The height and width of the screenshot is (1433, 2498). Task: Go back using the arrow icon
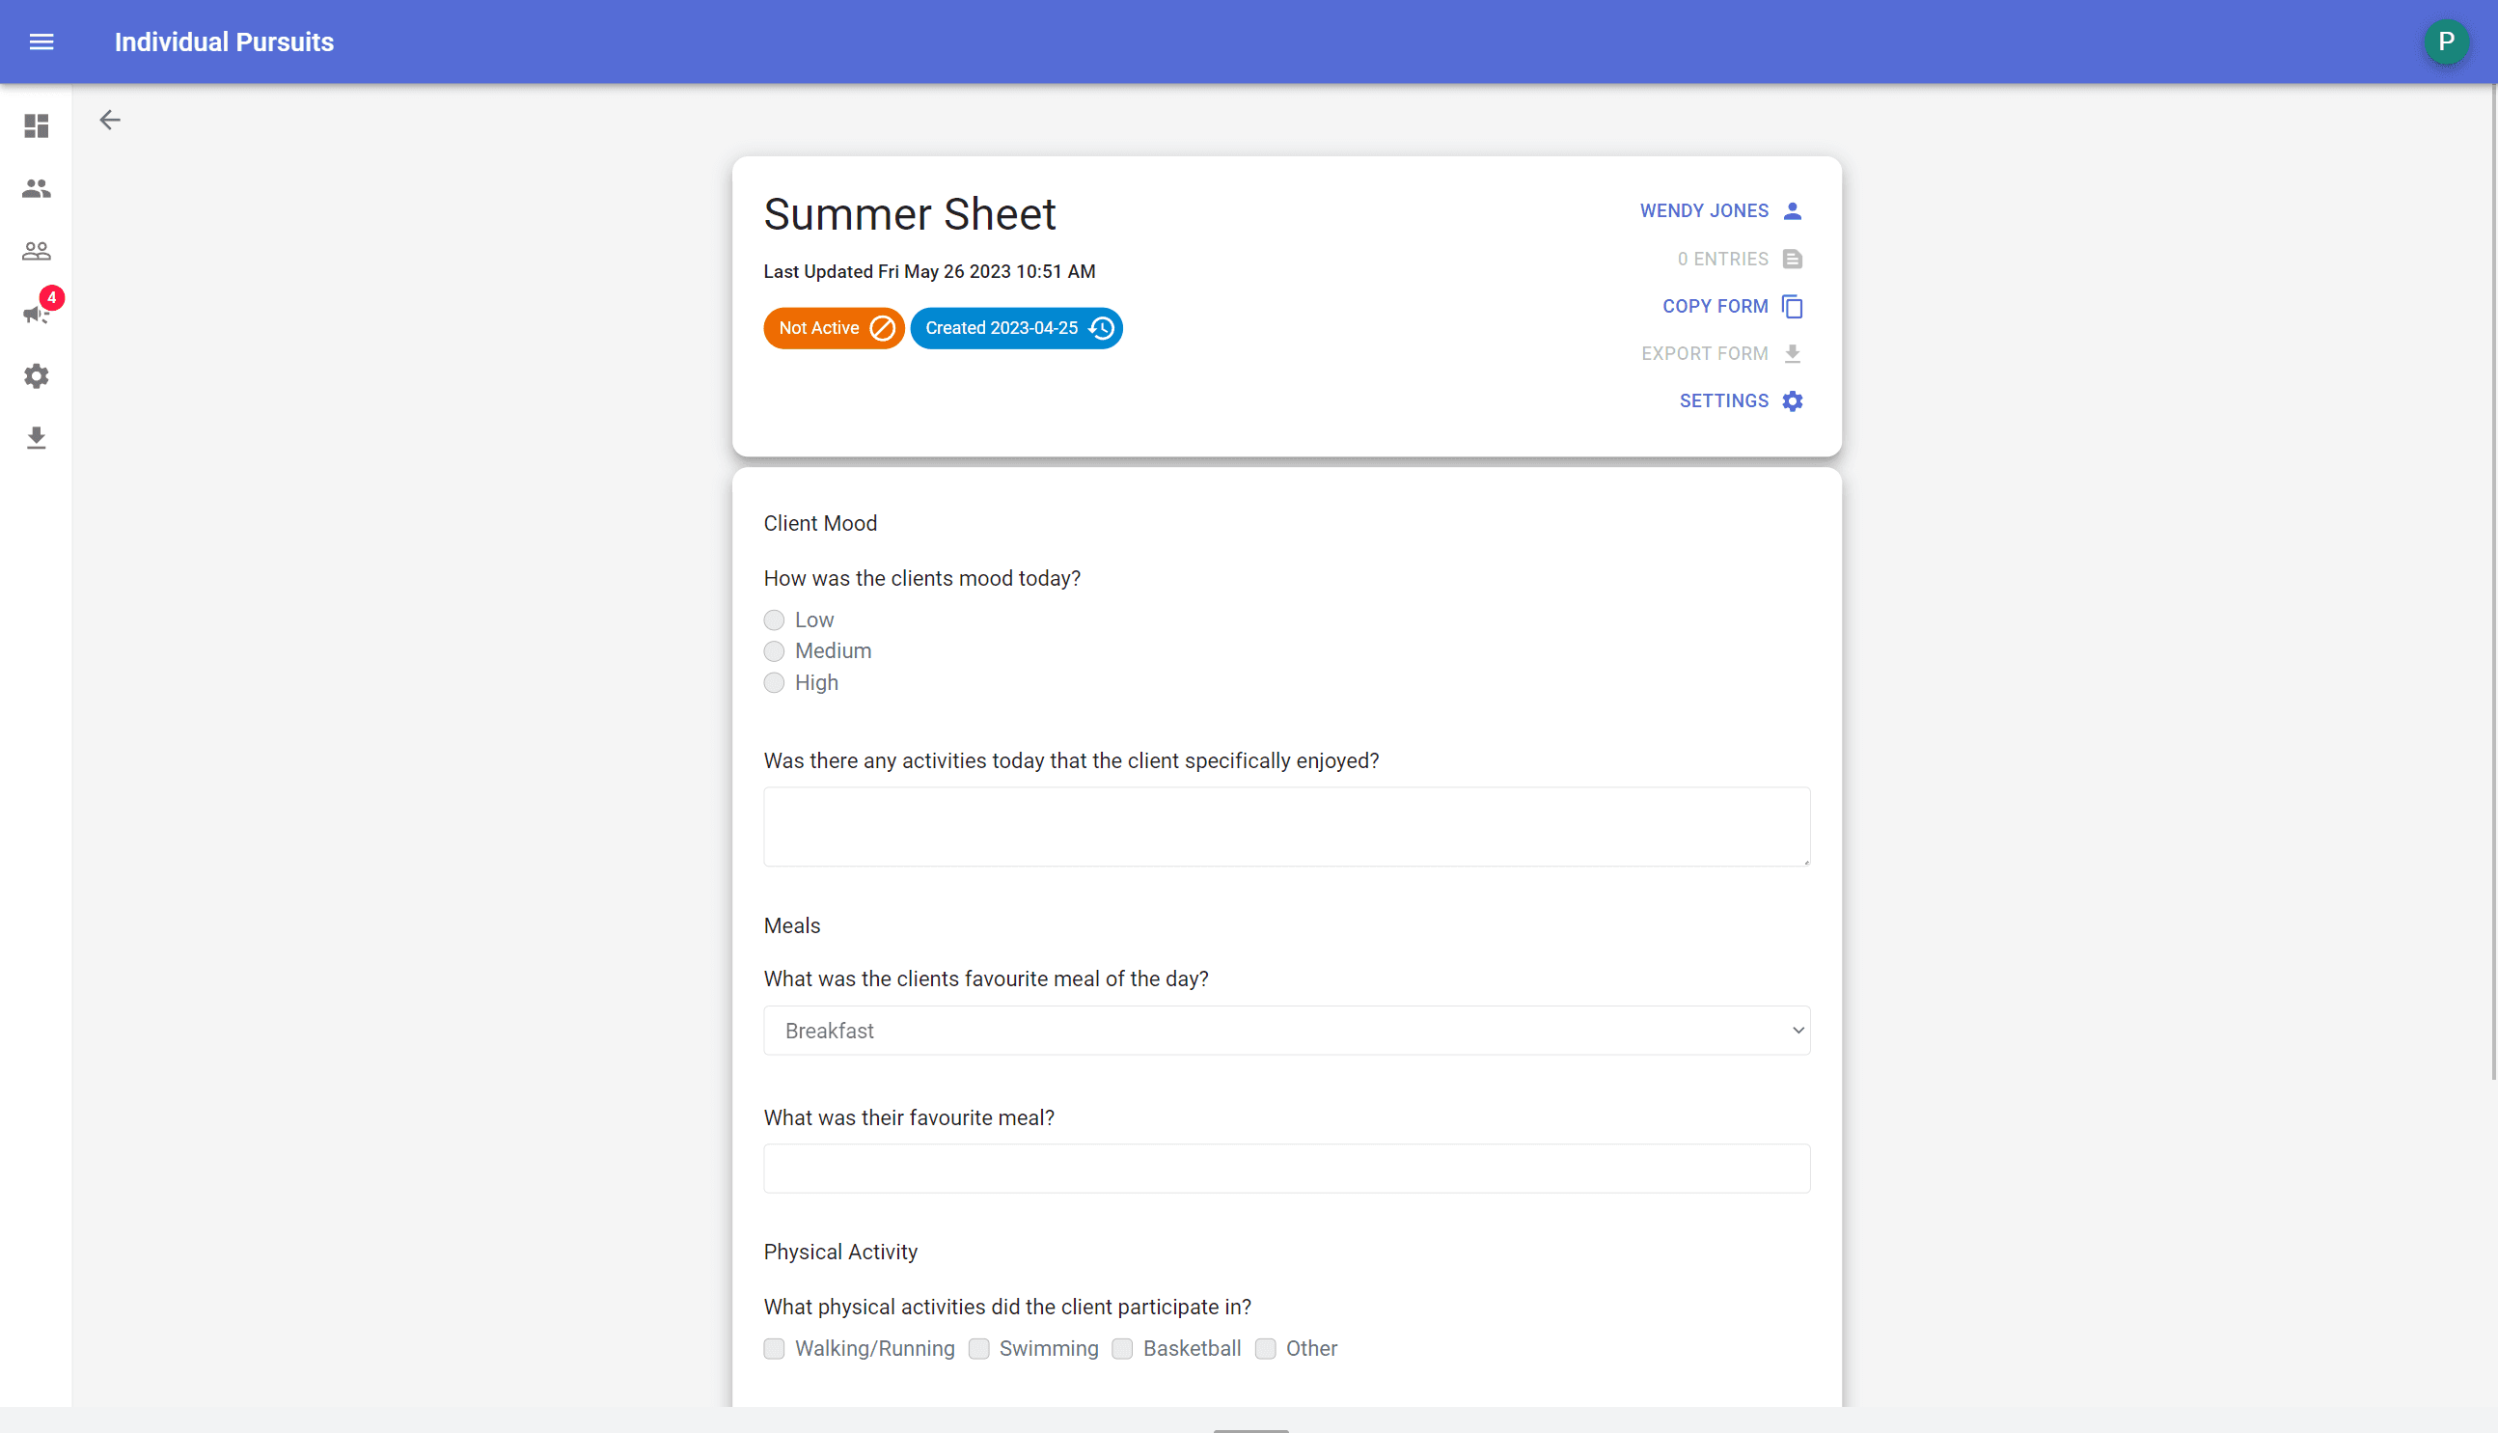tap(110, 120)
